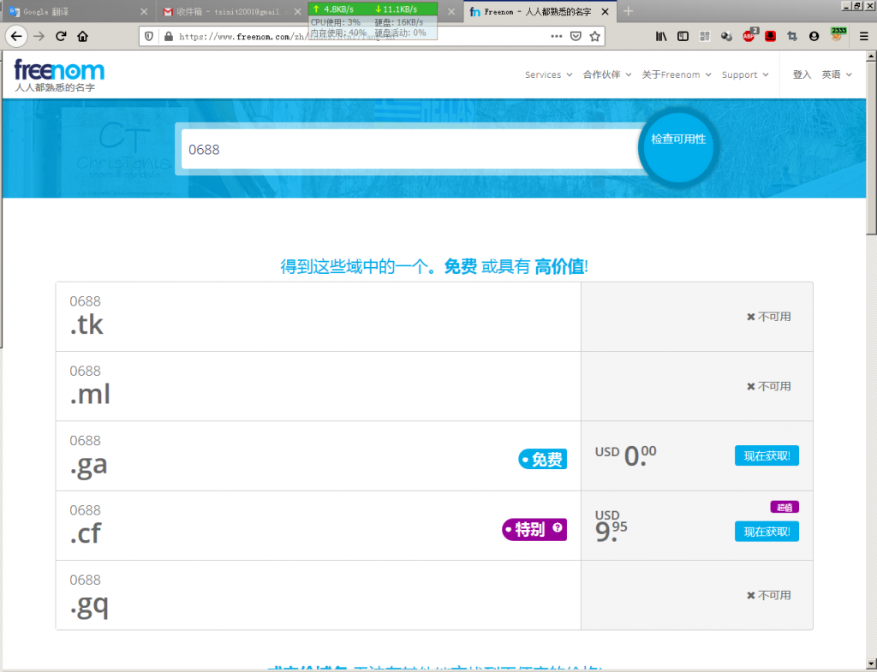Click the 不可用 status for .tk

(768, 317)
